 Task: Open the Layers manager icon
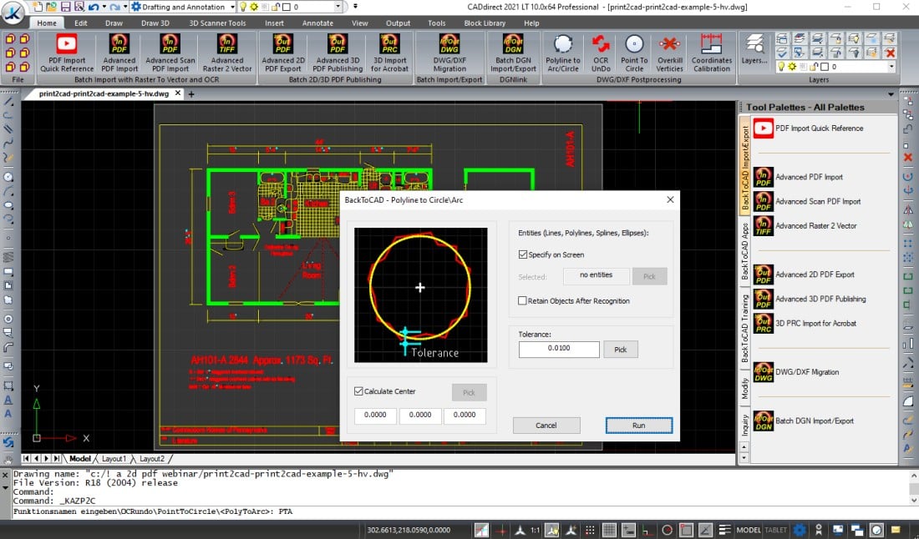coord(754,49)
